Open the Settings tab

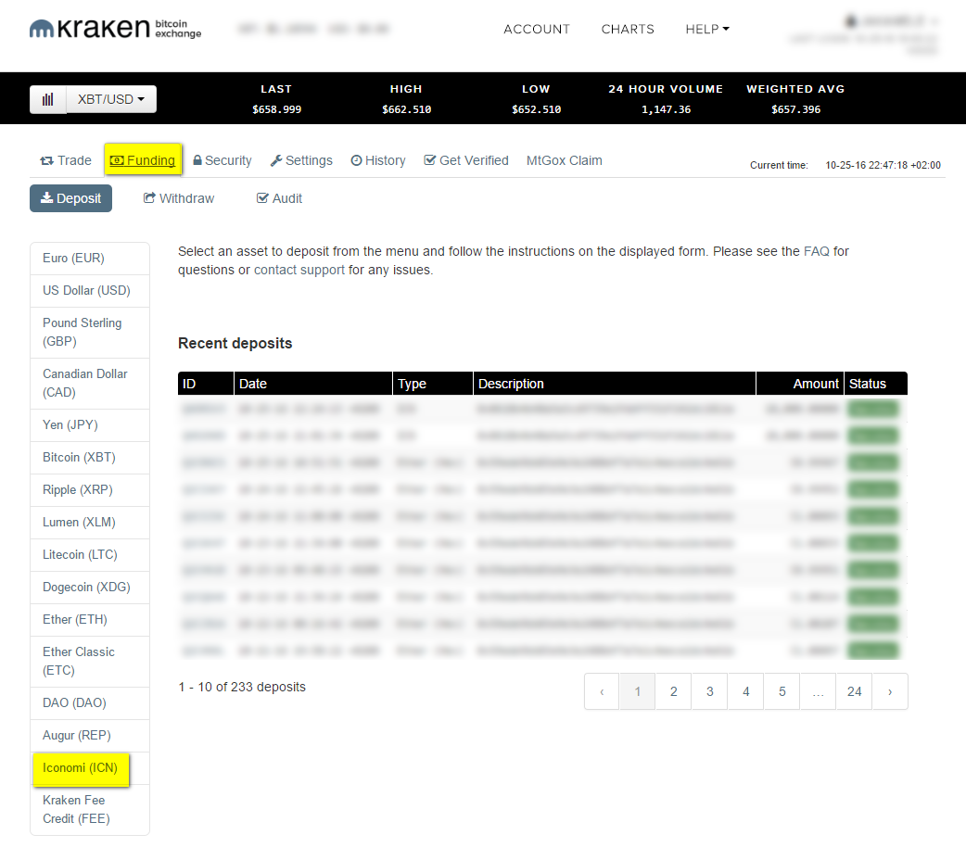[301, 160]
